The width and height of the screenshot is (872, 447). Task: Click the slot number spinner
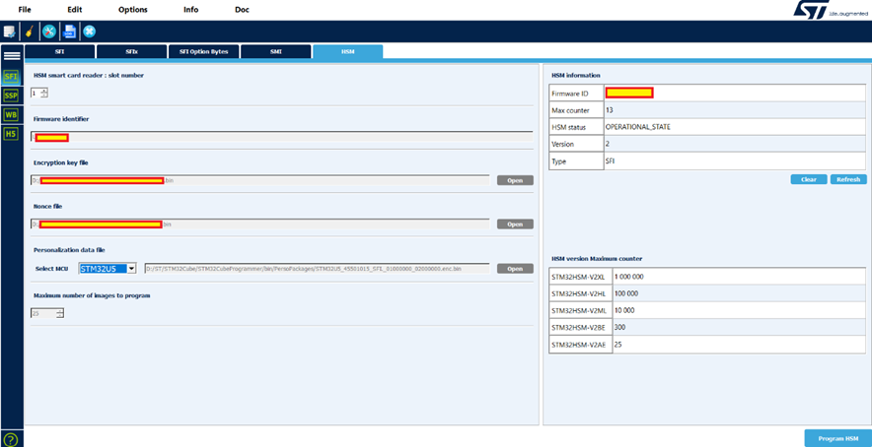point(39,93)
